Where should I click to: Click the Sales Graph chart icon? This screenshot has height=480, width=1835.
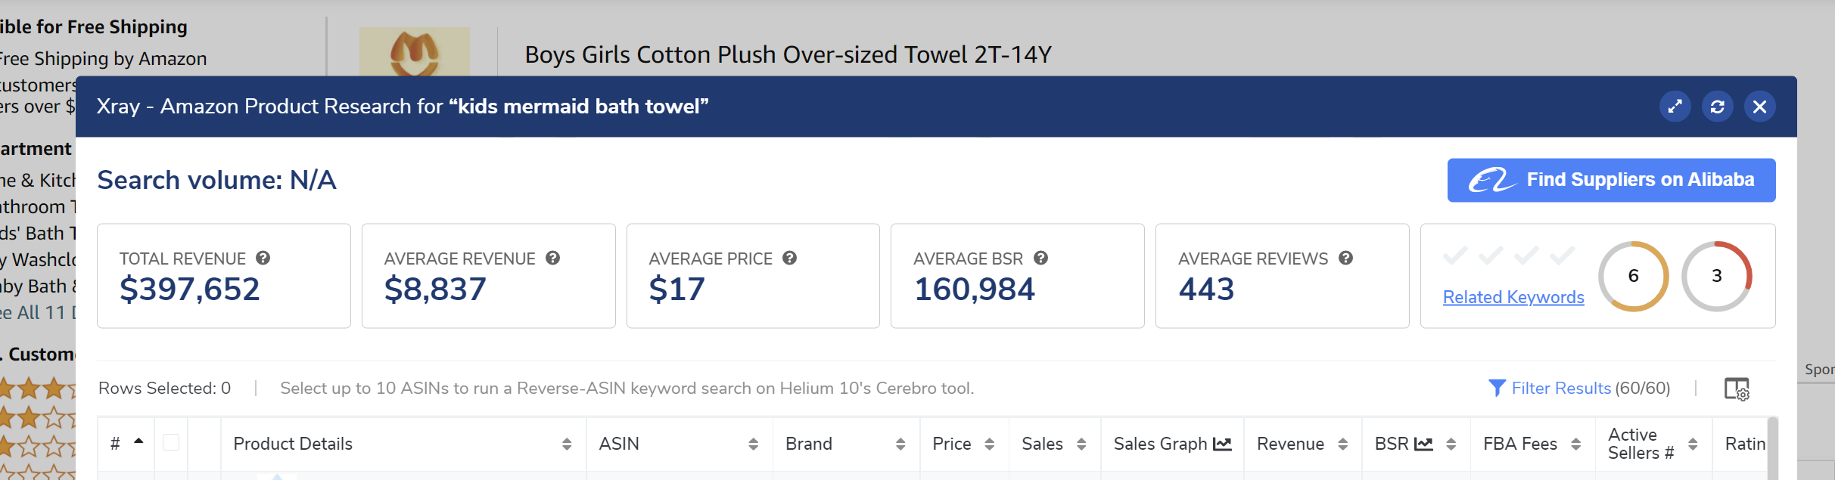[x=1222, y=444]
